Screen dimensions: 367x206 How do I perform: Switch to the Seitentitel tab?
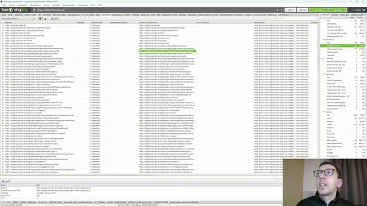[47, 15]
